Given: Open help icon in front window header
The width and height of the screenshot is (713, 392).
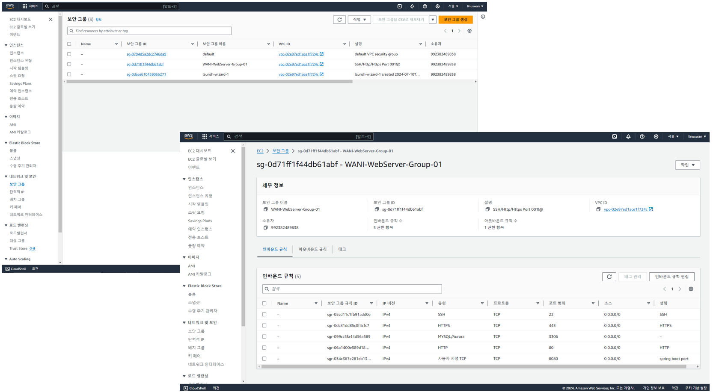Looking at the screenshot, I should [642, 136].
